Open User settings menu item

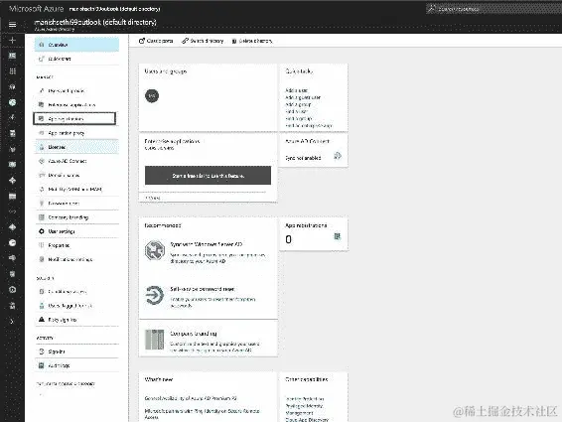click(x=76, y=231)
